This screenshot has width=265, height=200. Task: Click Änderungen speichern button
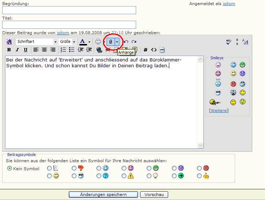103,195
